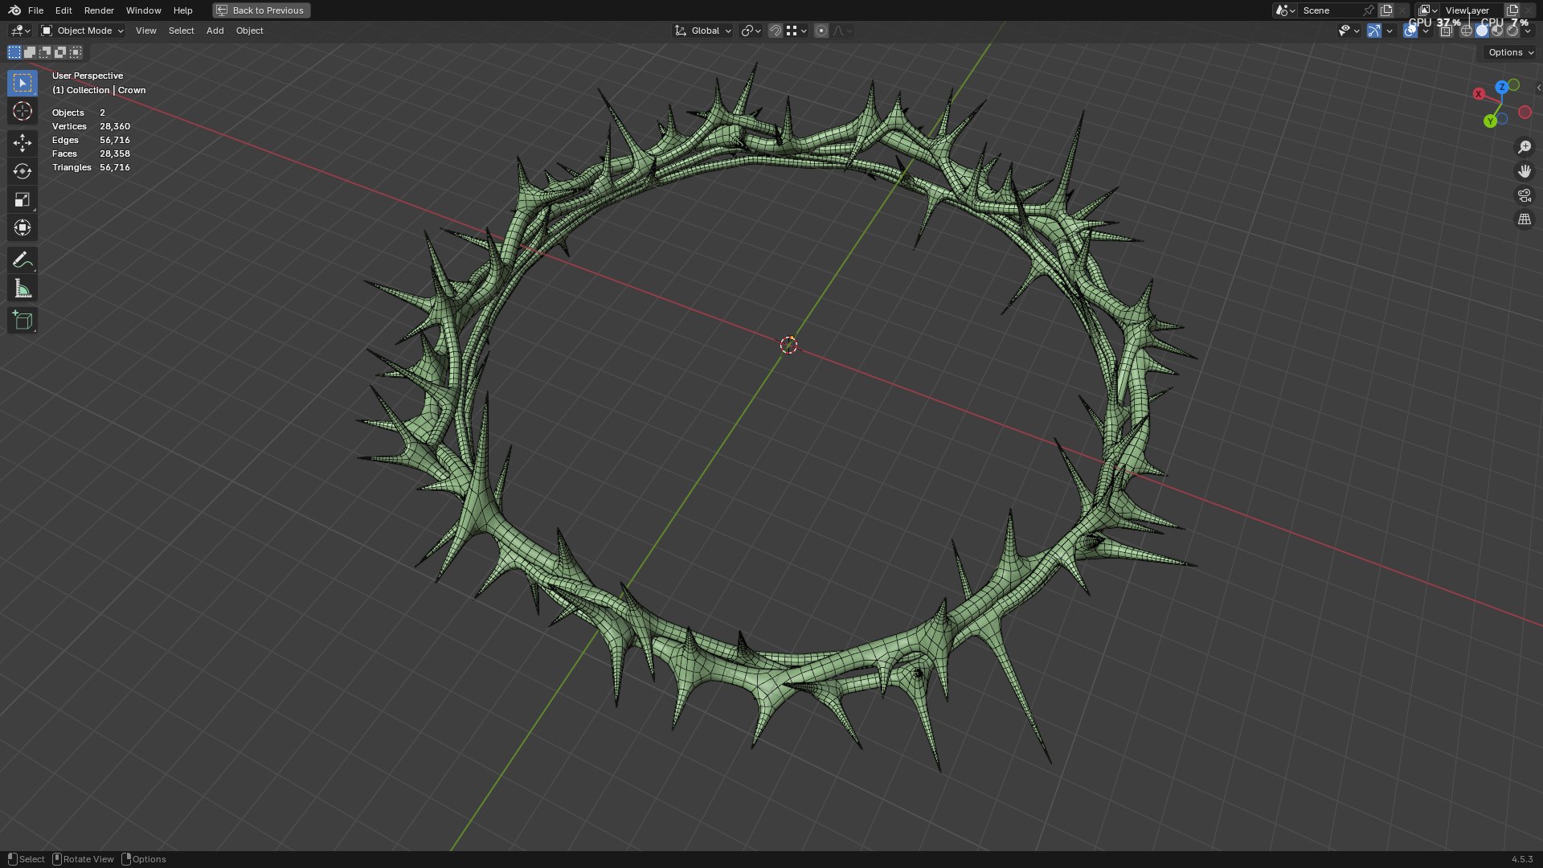This screenshot has height=868, width=1543.
Task: Click the ViewLayer name field
Action: point(1471,10)
